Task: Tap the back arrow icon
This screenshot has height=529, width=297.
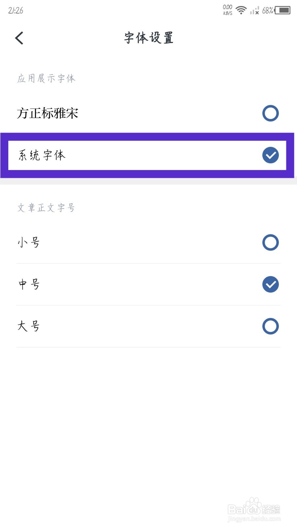Action: click(x=19, y=38)
